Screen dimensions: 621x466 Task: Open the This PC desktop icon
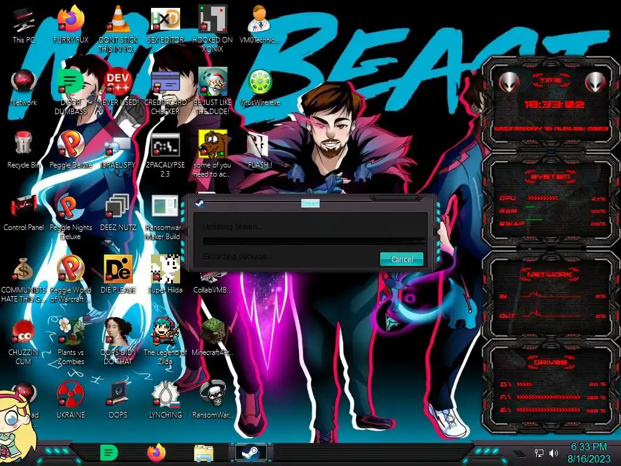(x=24, y=24)
